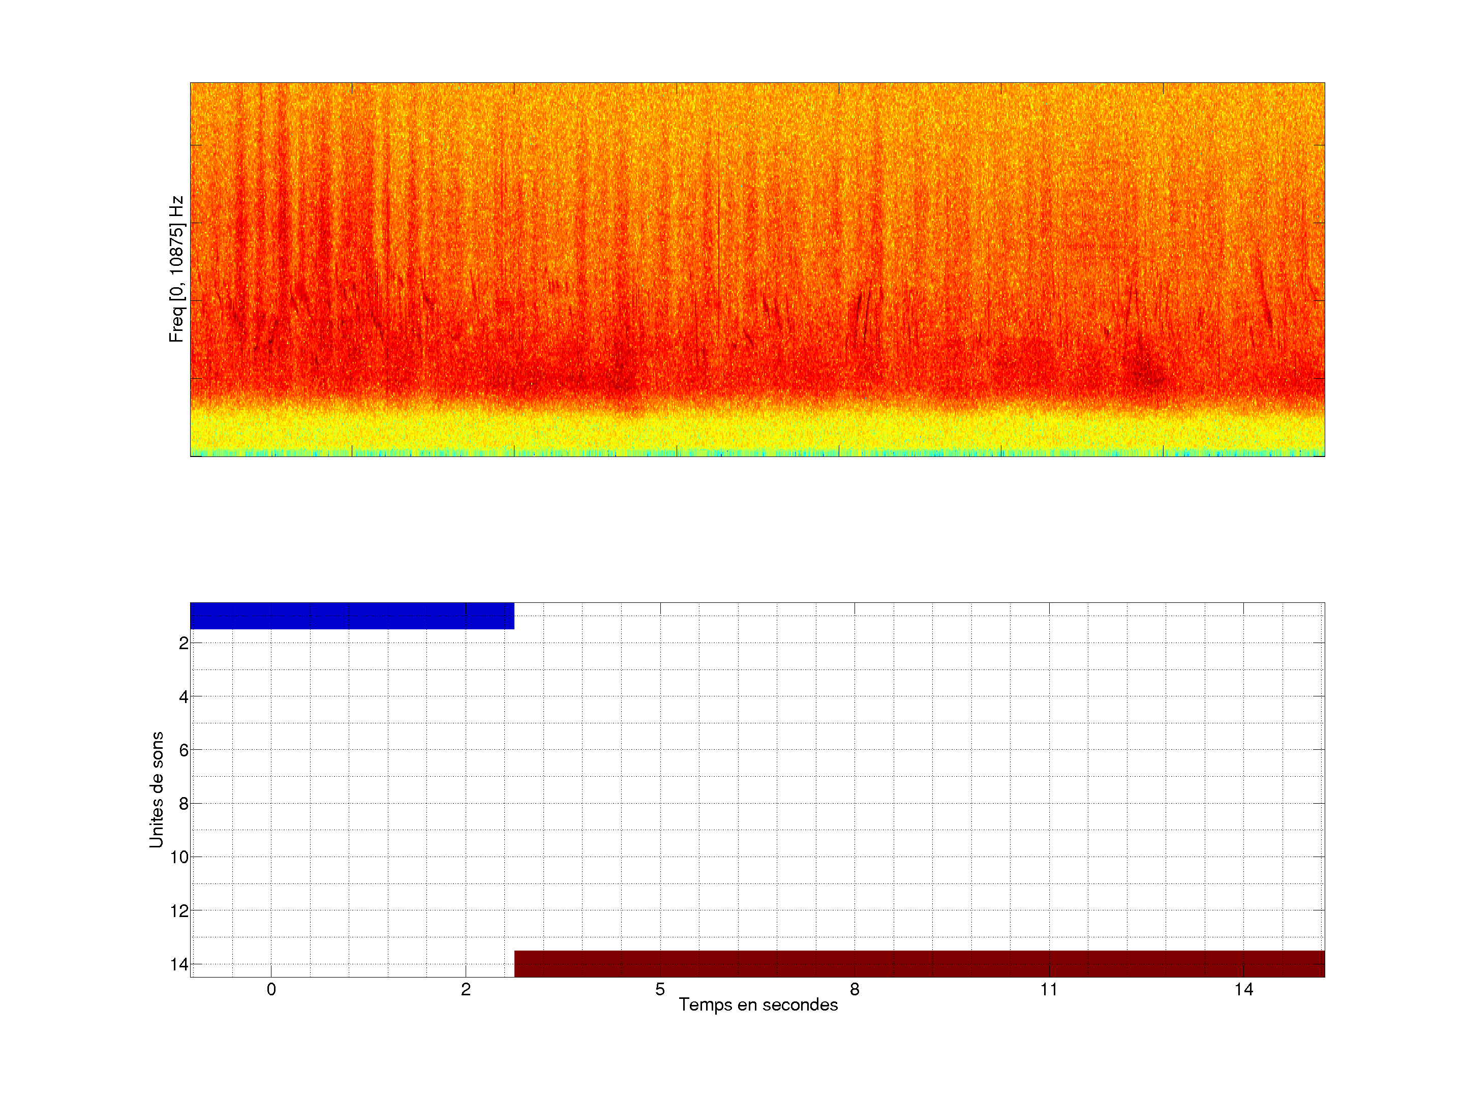The height and width of the screenshot is (1098, 1464).
Task: Click the 'Temps en secondes' x-axis label
Action: click(758, 1004)
